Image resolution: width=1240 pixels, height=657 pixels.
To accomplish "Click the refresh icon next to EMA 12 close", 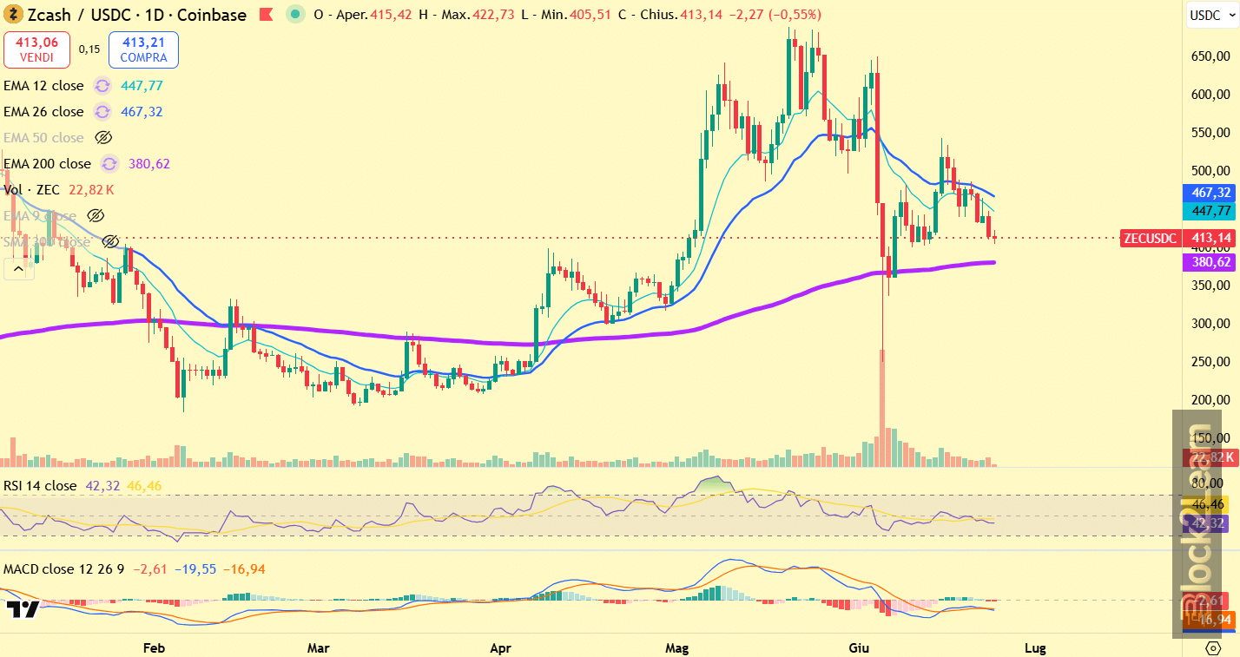I will click(102, 86).
